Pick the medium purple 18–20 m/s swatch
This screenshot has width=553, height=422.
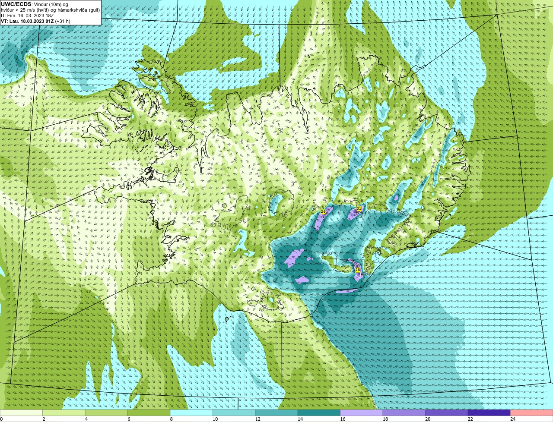(x=404, y=413)
